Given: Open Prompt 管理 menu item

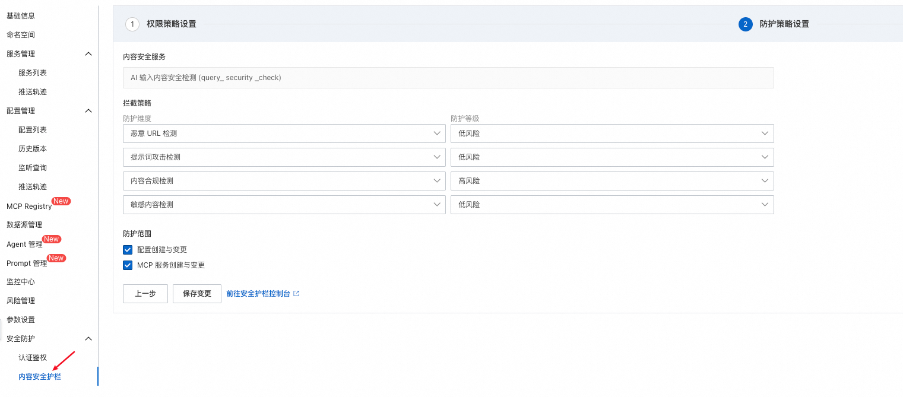Looking at the screenshot, I should 27,263.
